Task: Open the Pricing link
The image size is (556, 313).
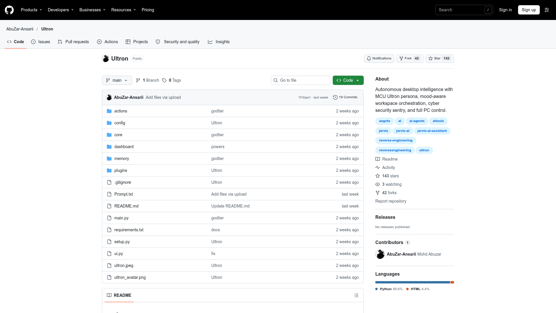Action: pyautogui.click(x=148, y=10)
